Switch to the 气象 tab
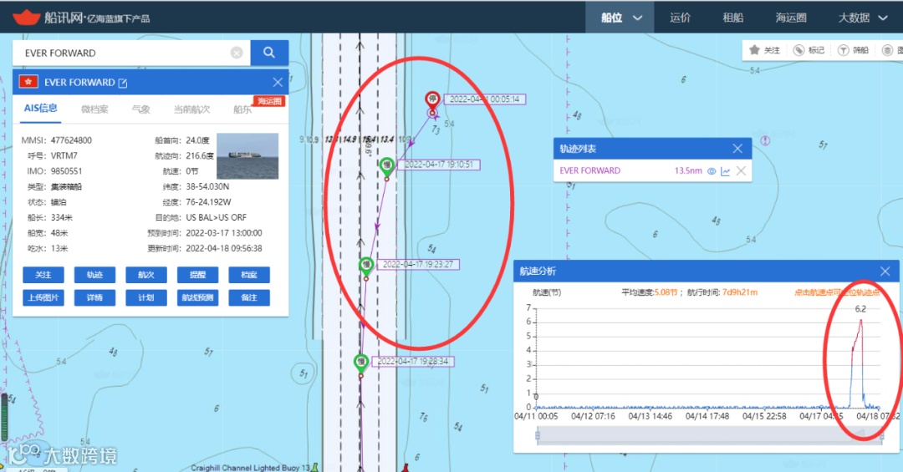Viewport: 903px width, 472px height. coord(141,109)
